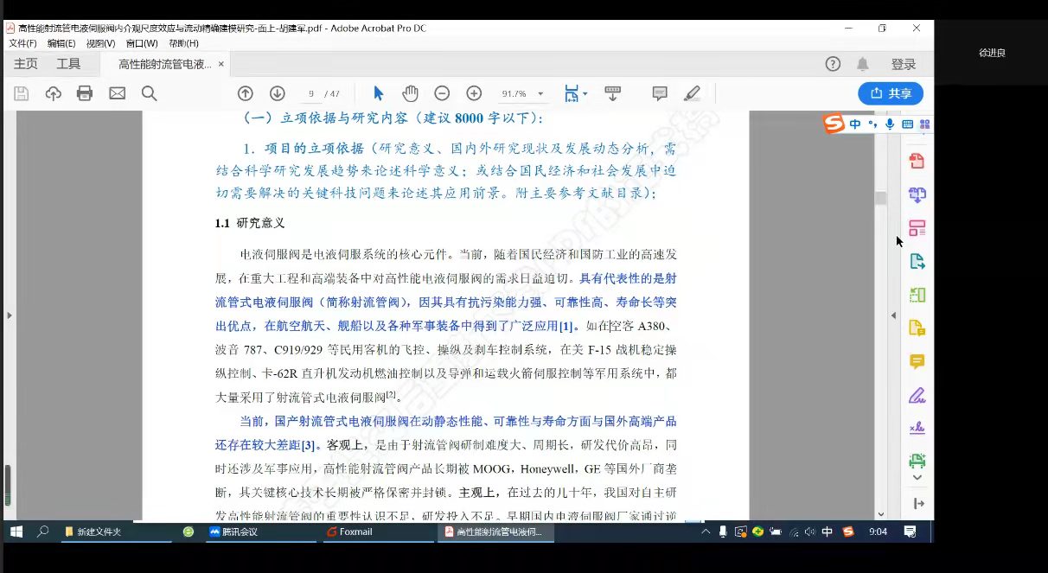1048x573 pixels.
Task: Enter page number in the page field
Action: 310,93
